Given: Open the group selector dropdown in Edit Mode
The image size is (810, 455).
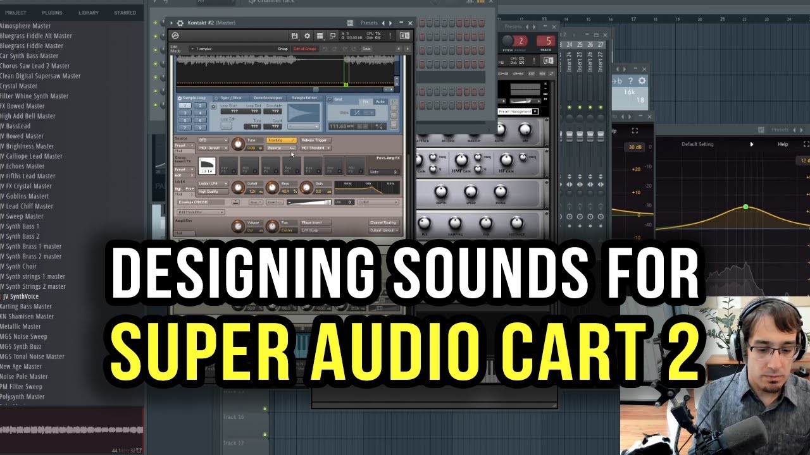Looking at the screenshot, I should pos(239,49).
